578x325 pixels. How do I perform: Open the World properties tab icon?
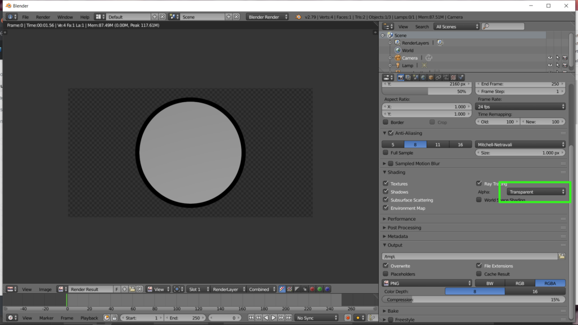pos(423,77)
